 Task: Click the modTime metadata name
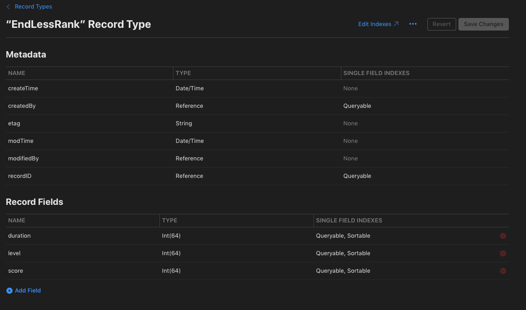[21, 141]
